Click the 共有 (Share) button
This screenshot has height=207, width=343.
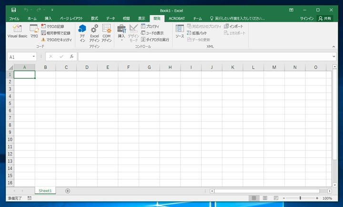[325, 19]
